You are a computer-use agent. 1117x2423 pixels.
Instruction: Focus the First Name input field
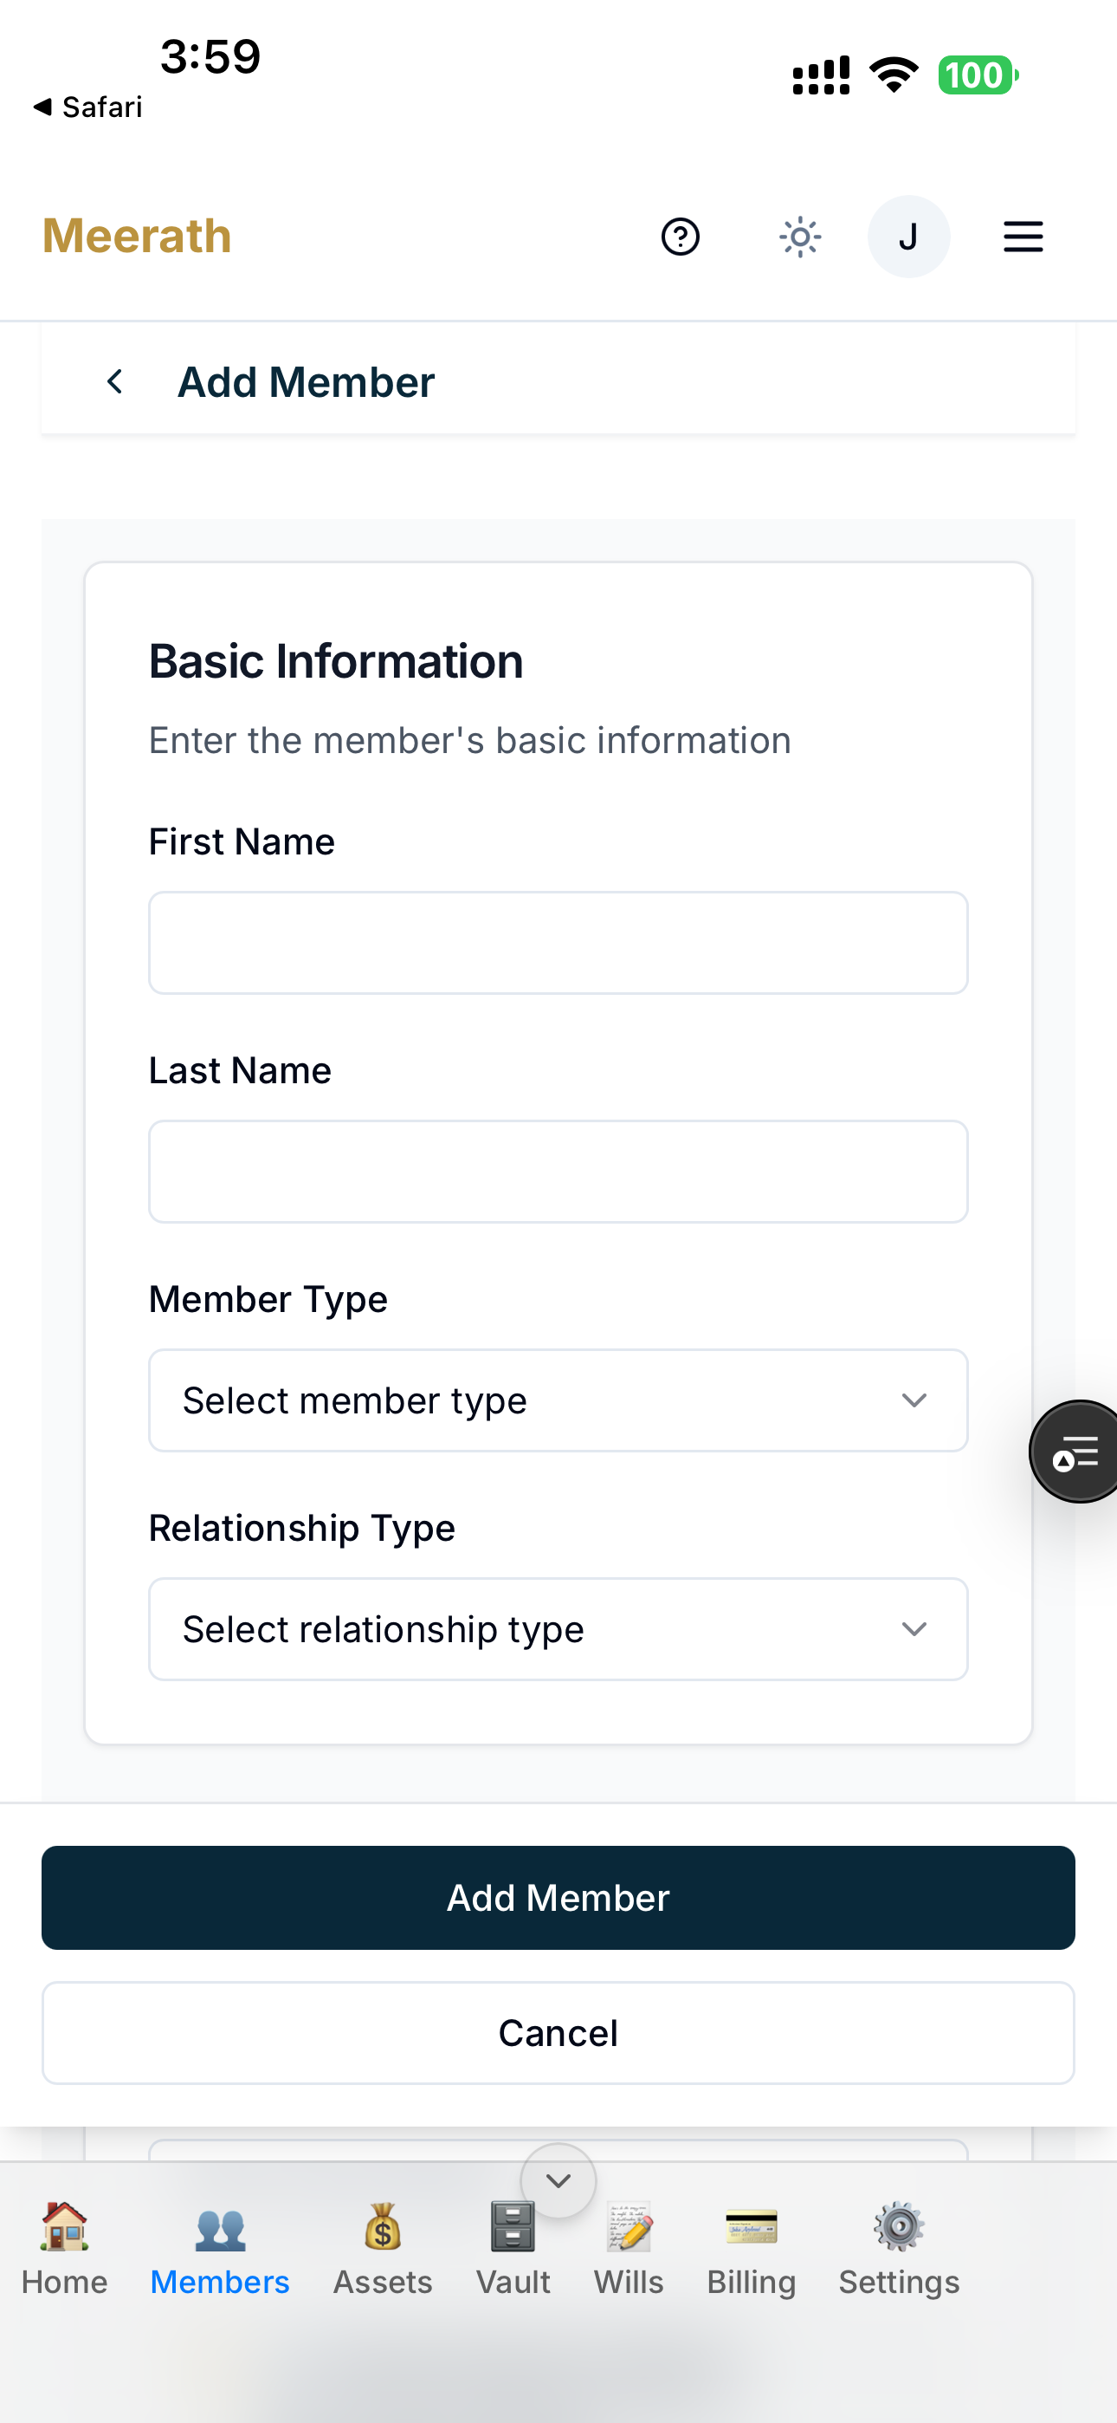tap(558, 943)
